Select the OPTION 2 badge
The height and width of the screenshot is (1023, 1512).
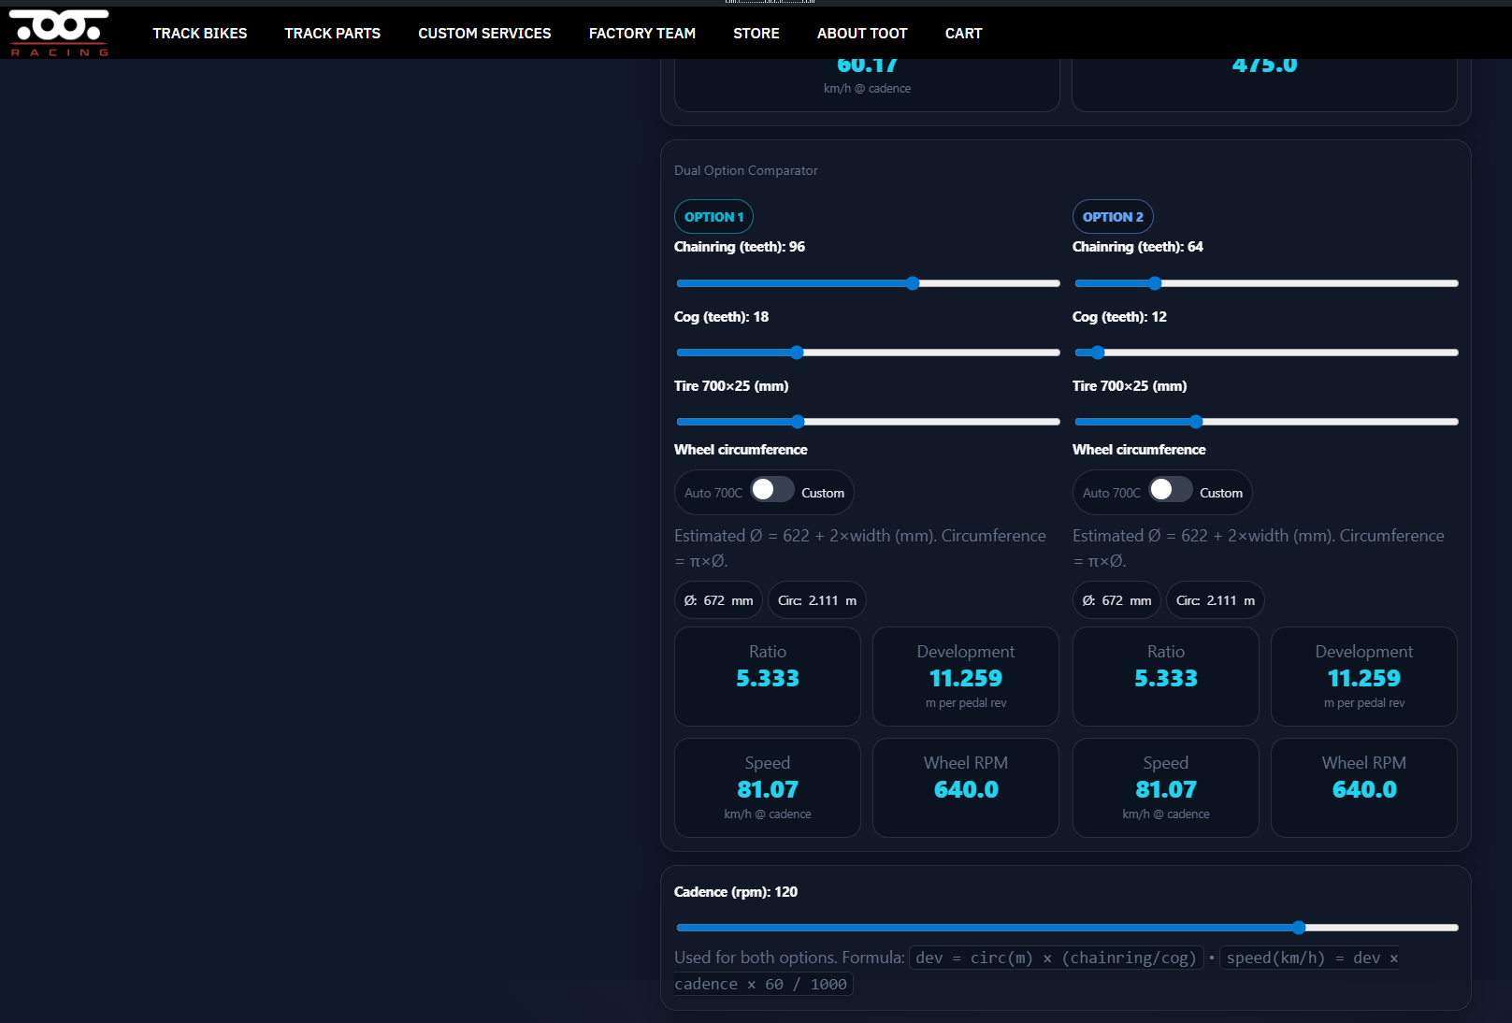click(x=1113, y=217)
